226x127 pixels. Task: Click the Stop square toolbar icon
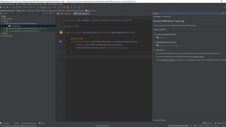64,7
